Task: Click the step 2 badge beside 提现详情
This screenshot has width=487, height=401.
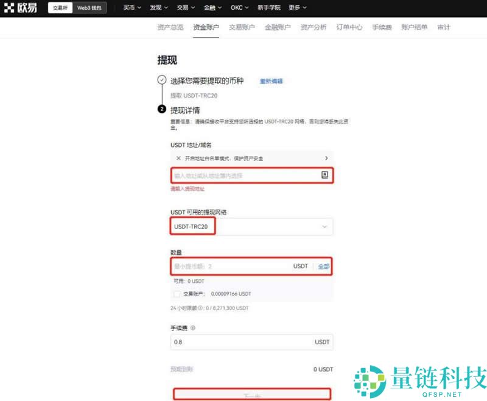Action: click(161, 110)
